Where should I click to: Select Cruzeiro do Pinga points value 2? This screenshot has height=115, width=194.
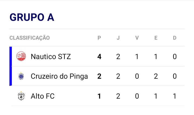pos(99,76)
